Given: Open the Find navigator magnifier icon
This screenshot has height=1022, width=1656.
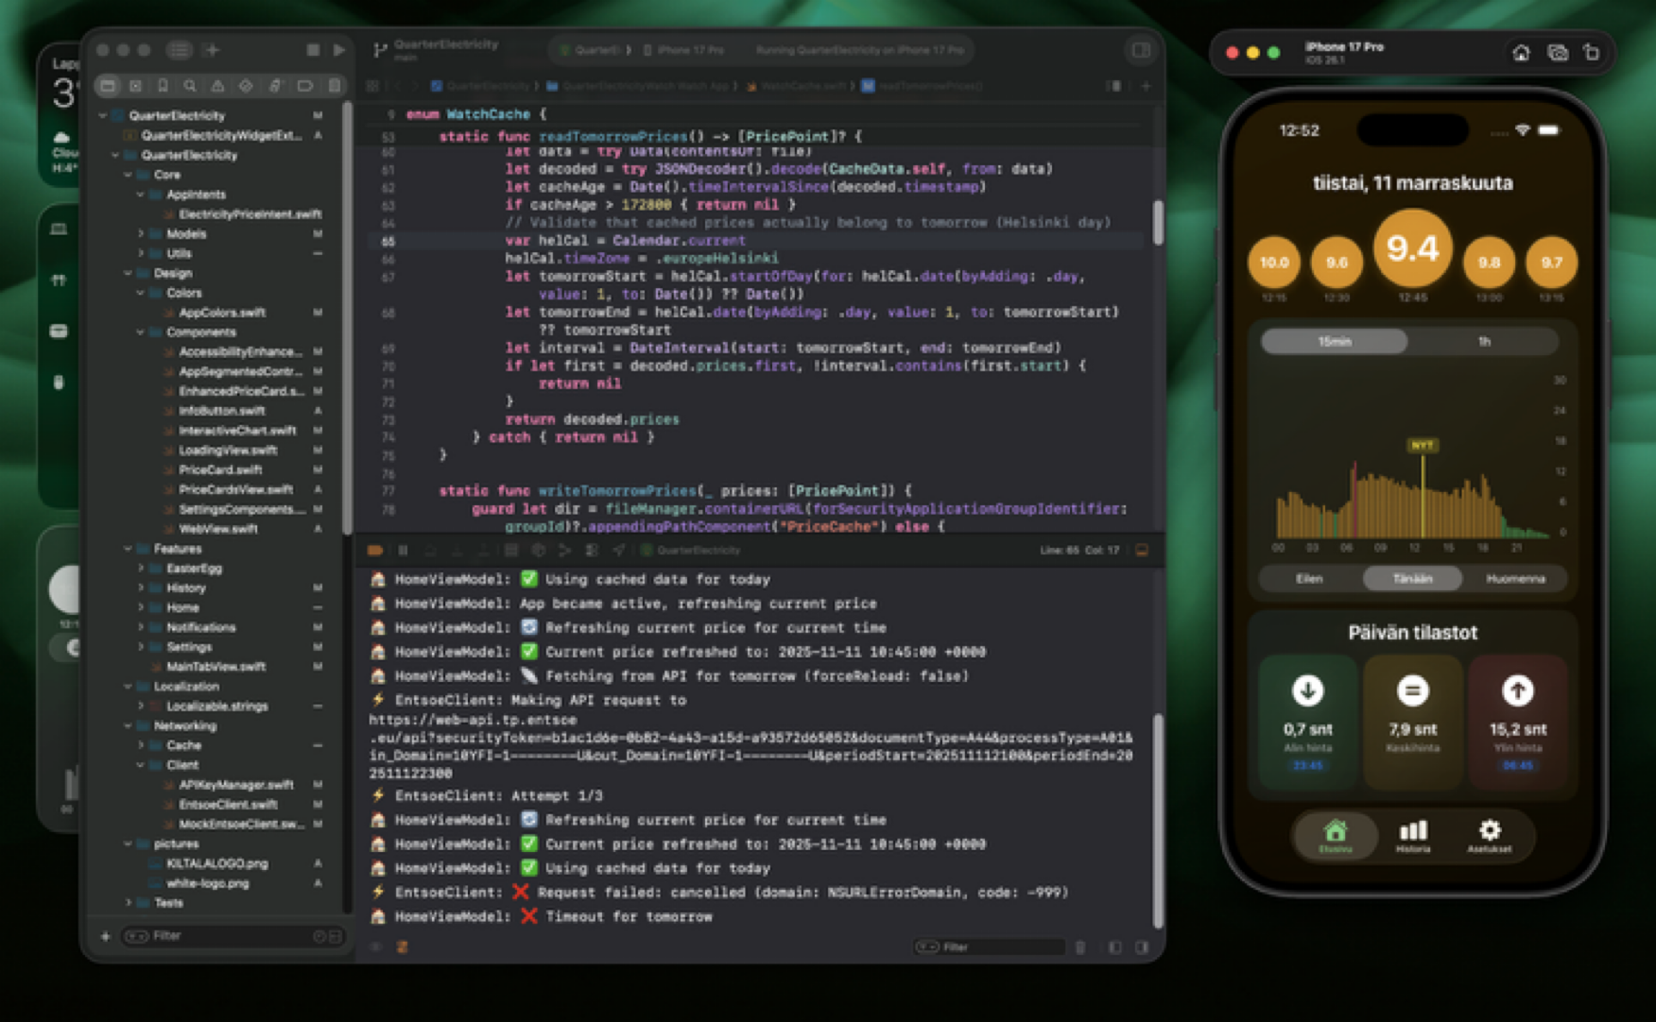Looking at the screenshot, I should 190,86.
